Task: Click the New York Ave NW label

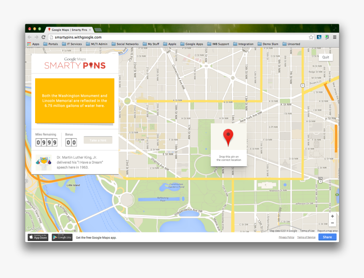Action: coord(251,117)
